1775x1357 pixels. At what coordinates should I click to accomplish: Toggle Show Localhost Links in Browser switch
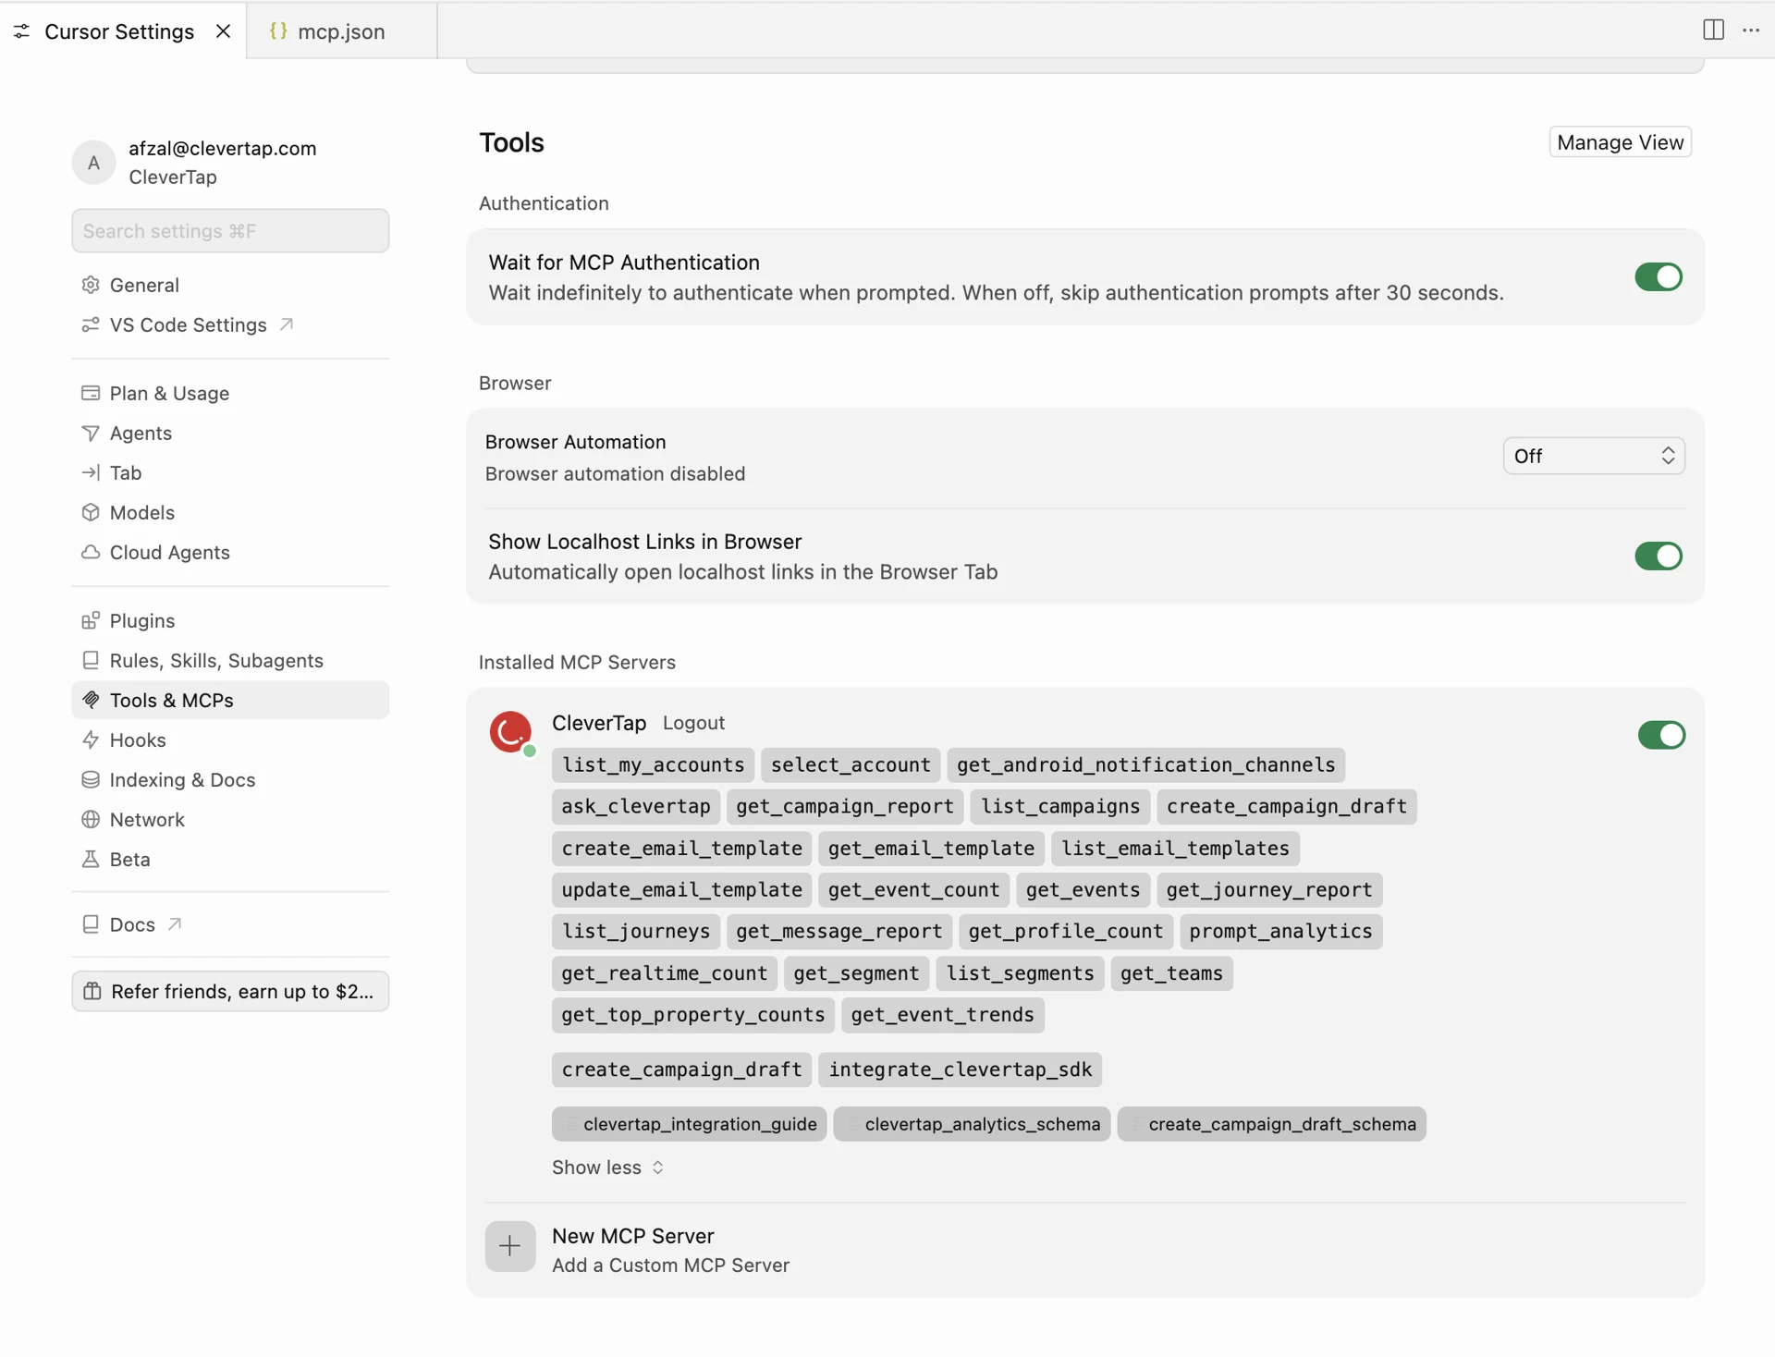pos(1659,556)
